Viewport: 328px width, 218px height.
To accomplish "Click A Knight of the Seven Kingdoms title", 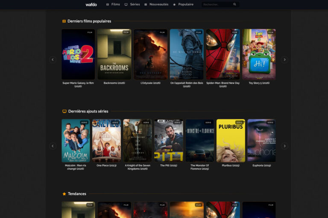I will [x=138, y=167].
